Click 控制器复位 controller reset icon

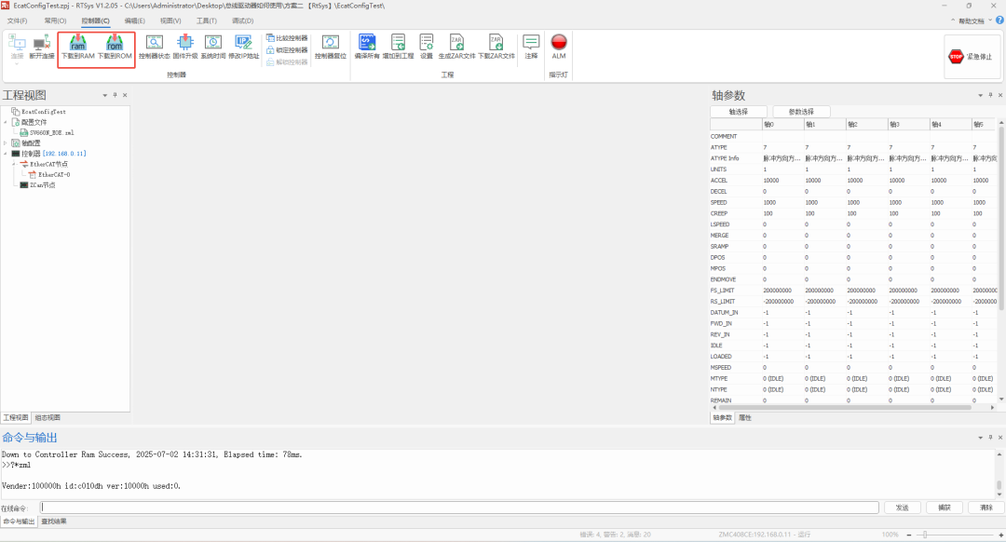pyautogui.click(x=331, y=47)
